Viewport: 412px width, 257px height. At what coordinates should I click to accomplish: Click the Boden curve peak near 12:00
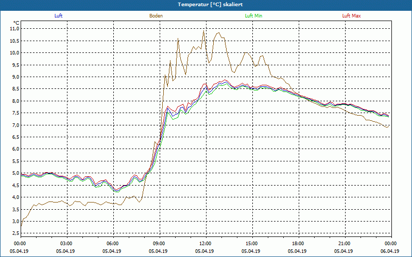(203, 31)
